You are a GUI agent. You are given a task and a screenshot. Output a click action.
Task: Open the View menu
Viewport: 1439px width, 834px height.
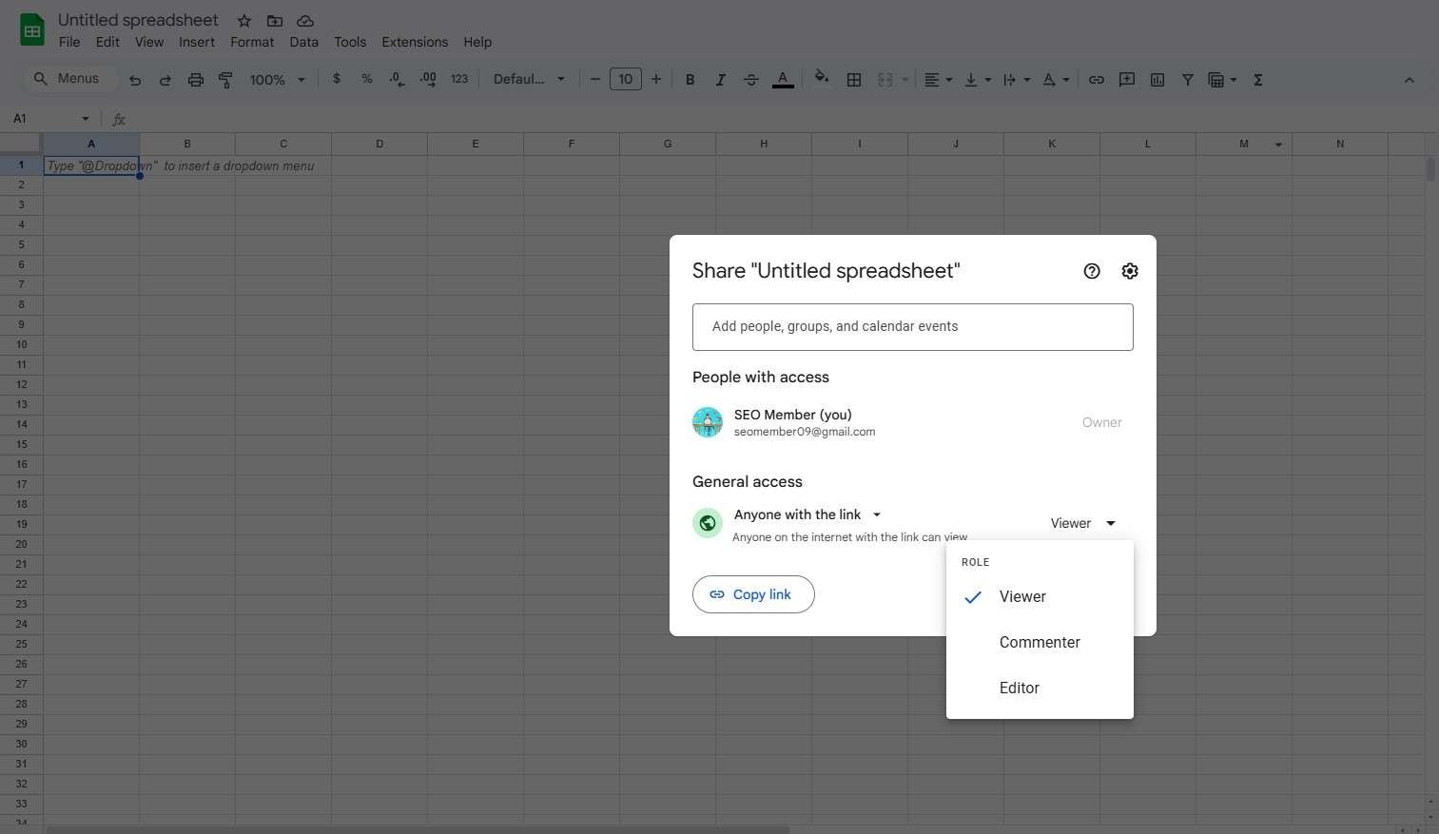click(149, 42)
